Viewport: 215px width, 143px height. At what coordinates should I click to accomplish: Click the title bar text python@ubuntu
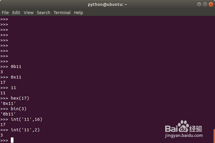click(x=107, y=4)
